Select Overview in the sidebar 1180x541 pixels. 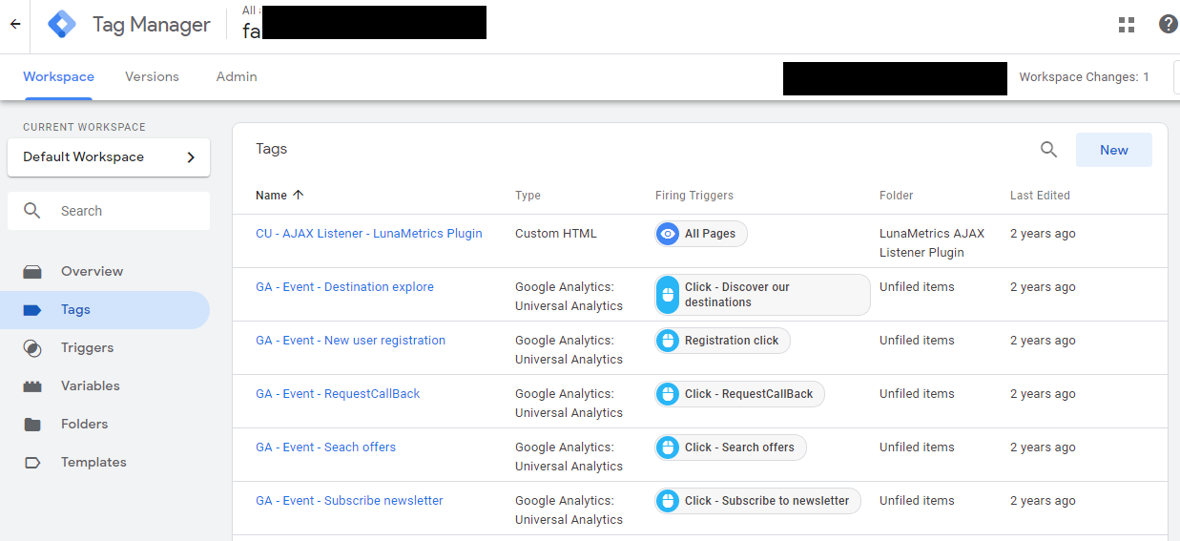point(105,272)
